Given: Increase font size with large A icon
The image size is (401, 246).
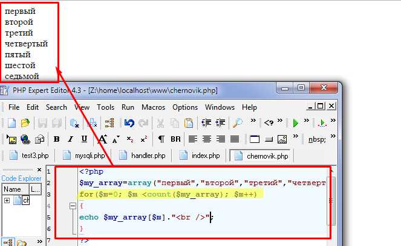Looking at the screenshot, I should click(x=102, y=139).
